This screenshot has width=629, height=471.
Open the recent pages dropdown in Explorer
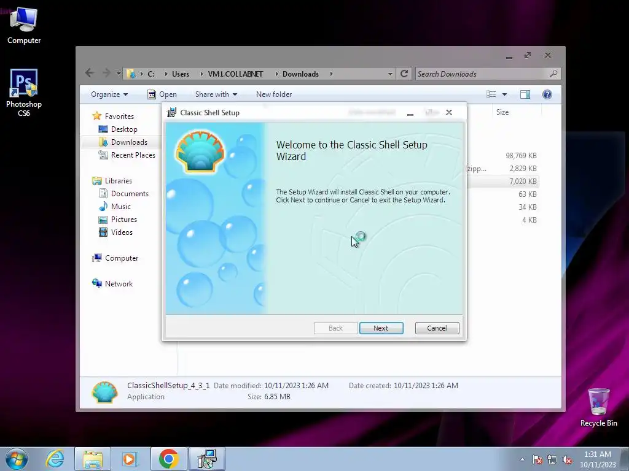(119, 74)
